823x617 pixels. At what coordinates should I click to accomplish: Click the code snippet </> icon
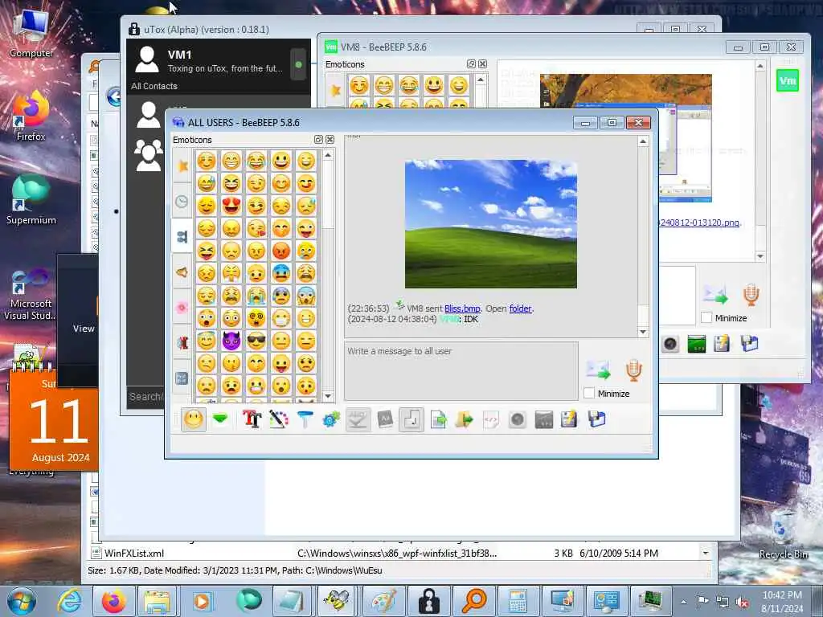coord(491,419)
